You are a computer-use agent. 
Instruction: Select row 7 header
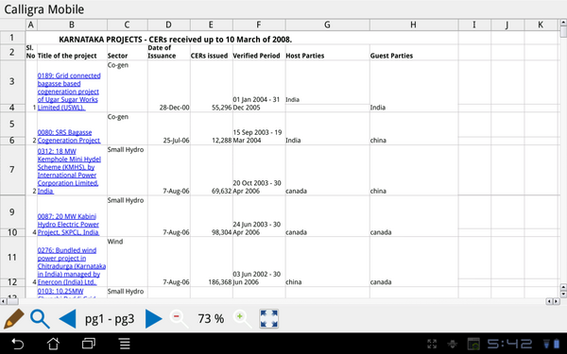(x=12, y=170)
